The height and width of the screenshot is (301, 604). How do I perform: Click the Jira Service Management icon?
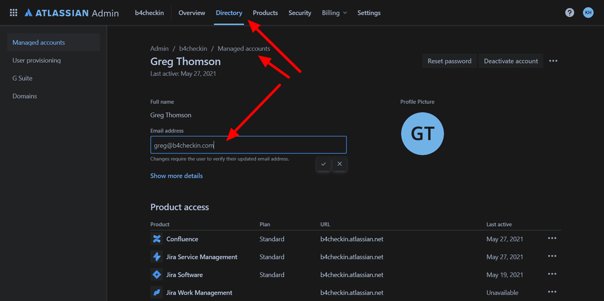pyautogui.click(x=157, y=257)
